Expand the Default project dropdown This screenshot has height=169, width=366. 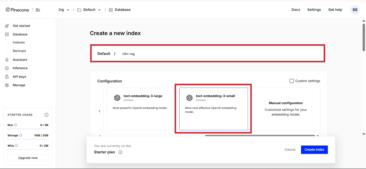99,10
